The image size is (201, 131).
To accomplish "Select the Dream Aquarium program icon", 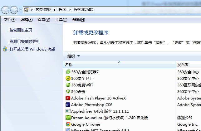I will (x=68, y=118).
